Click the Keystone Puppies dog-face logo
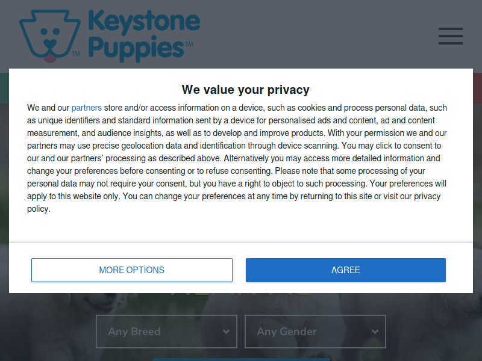The height and width of the screenshot is (361, 482). tap(50, 36)
